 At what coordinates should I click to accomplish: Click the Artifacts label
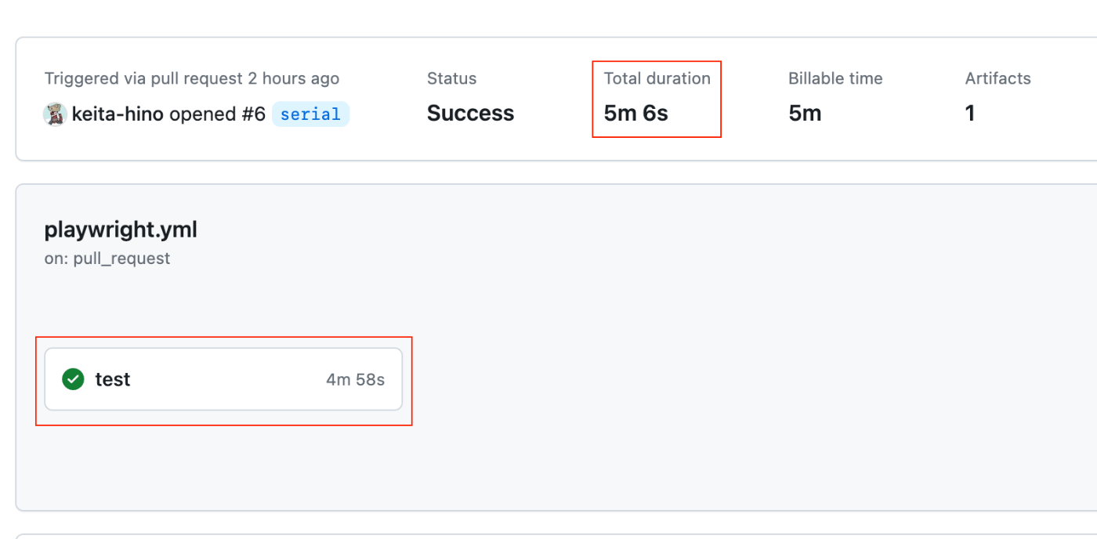997,78
